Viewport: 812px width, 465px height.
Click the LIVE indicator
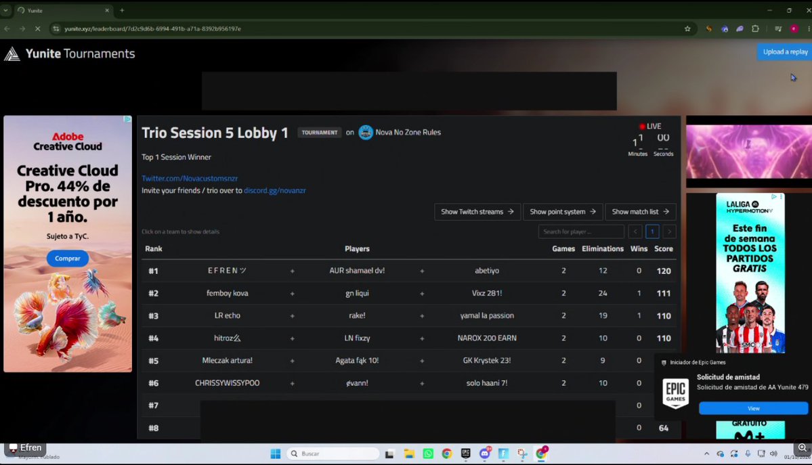[650, 127]
